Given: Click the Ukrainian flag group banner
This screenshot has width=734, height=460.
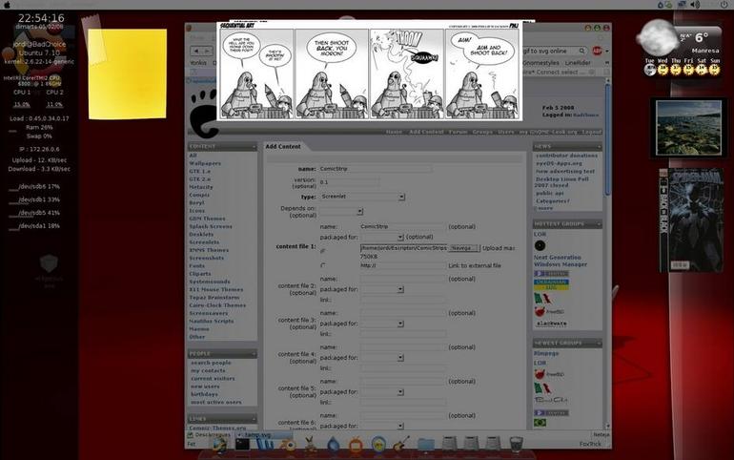Looking at the screenshot, I should (x=551, y=284).
